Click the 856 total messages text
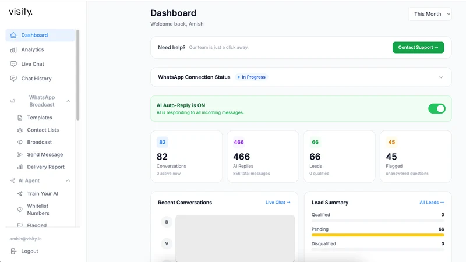466x262 pixels. click(x=252, y=174)
